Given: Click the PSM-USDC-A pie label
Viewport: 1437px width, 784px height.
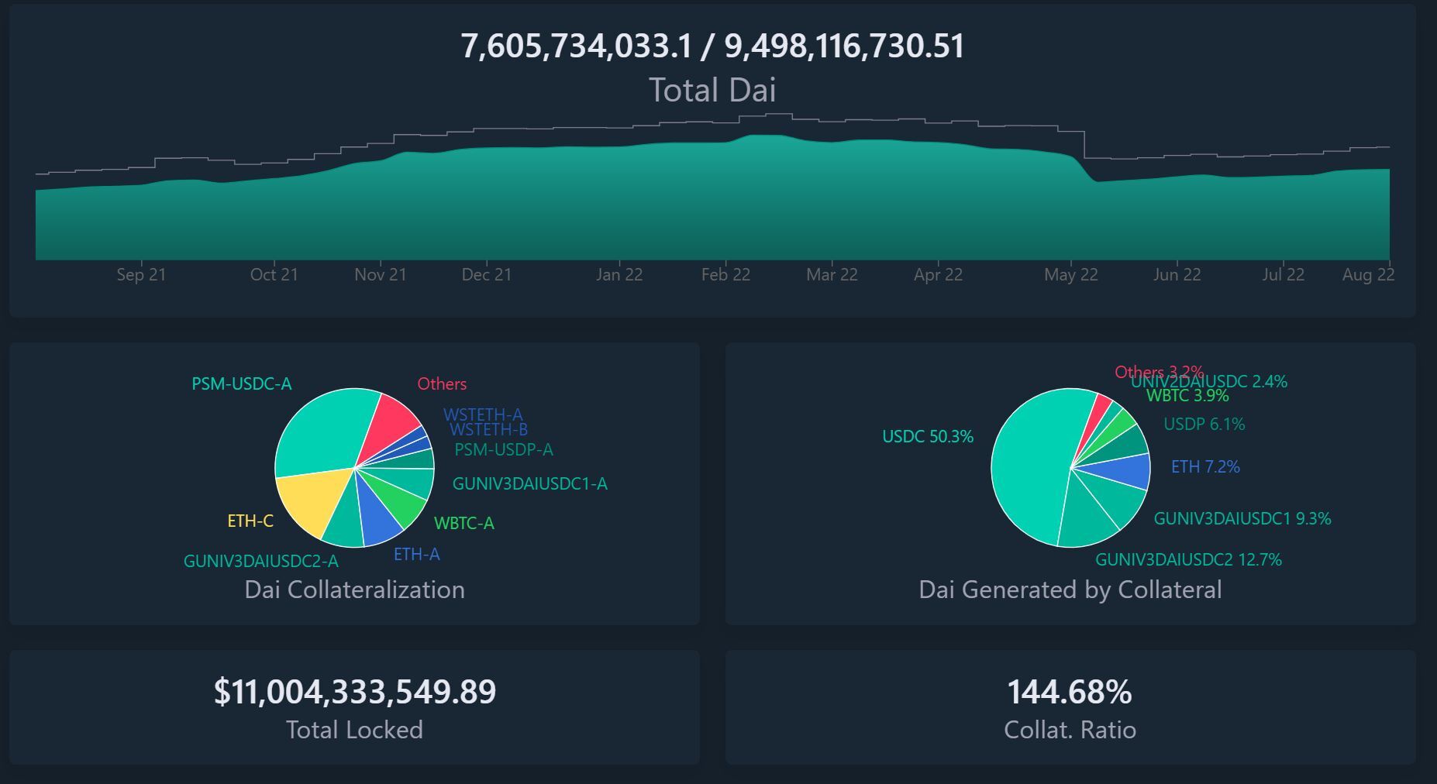Looking at the screenshot, I should click(x=242, y=383).
